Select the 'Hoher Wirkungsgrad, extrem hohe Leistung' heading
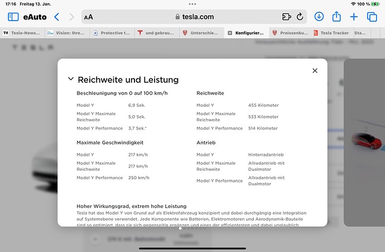385x252 pixels. tap(132, 206)
